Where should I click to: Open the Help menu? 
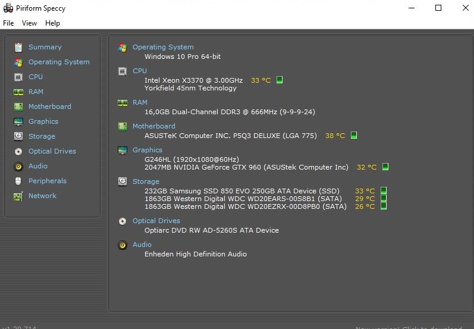tap(52, 23)
